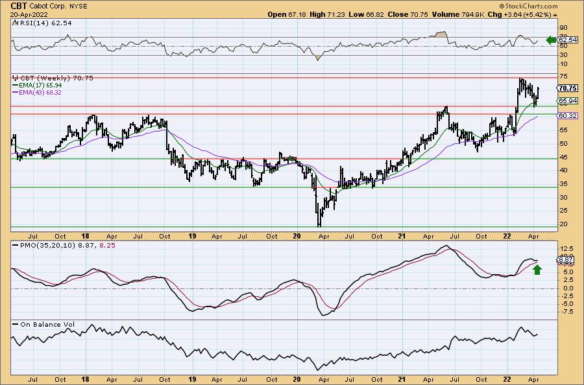This screenshot has width=584, height=385.
Task: Click the EMA(43) 60.32 legend entry
Action: 40,93
